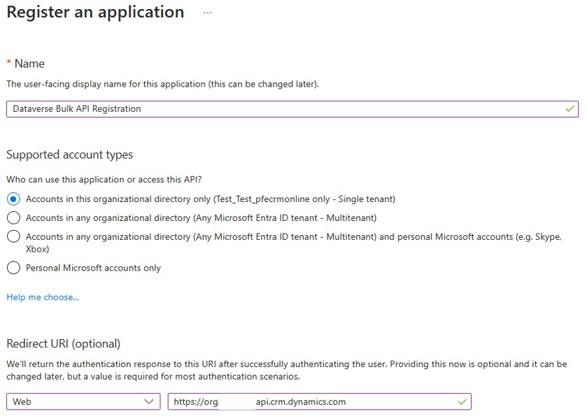
Task: Open the Help me choose link
Action: (x=43, y=297)
